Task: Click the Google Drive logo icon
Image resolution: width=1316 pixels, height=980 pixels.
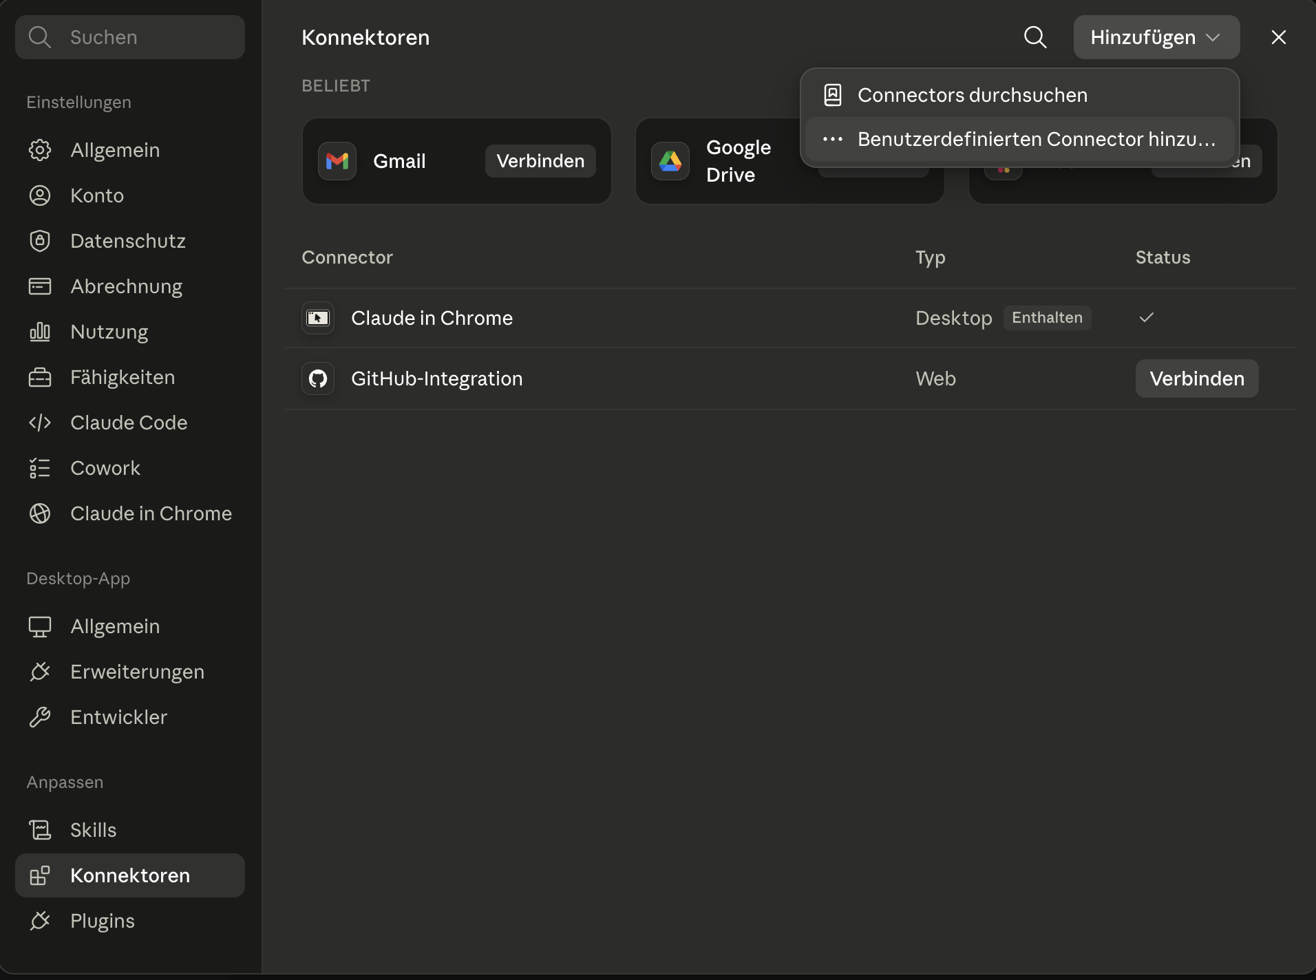Action: (670, 161)
